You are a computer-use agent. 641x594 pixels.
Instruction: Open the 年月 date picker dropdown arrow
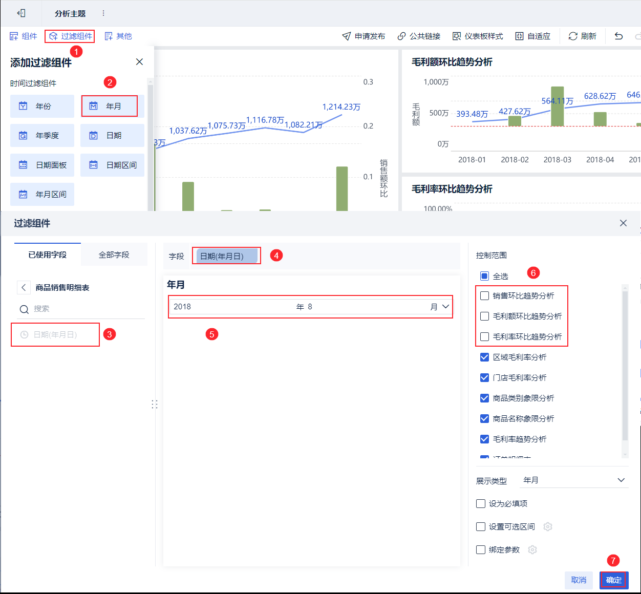(446, 307)
